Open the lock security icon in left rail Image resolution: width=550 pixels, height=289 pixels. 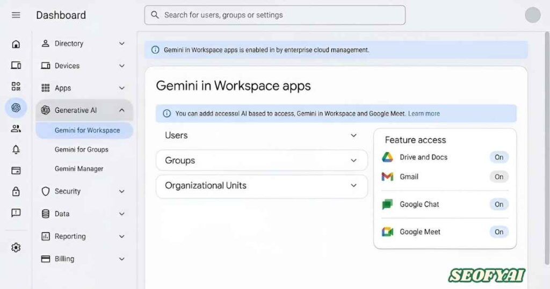click(16, 191)
